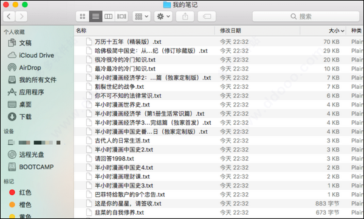This screenshot has width=364, height=219.
Task: Open the gear action menu
Action: tap(163, 16)
